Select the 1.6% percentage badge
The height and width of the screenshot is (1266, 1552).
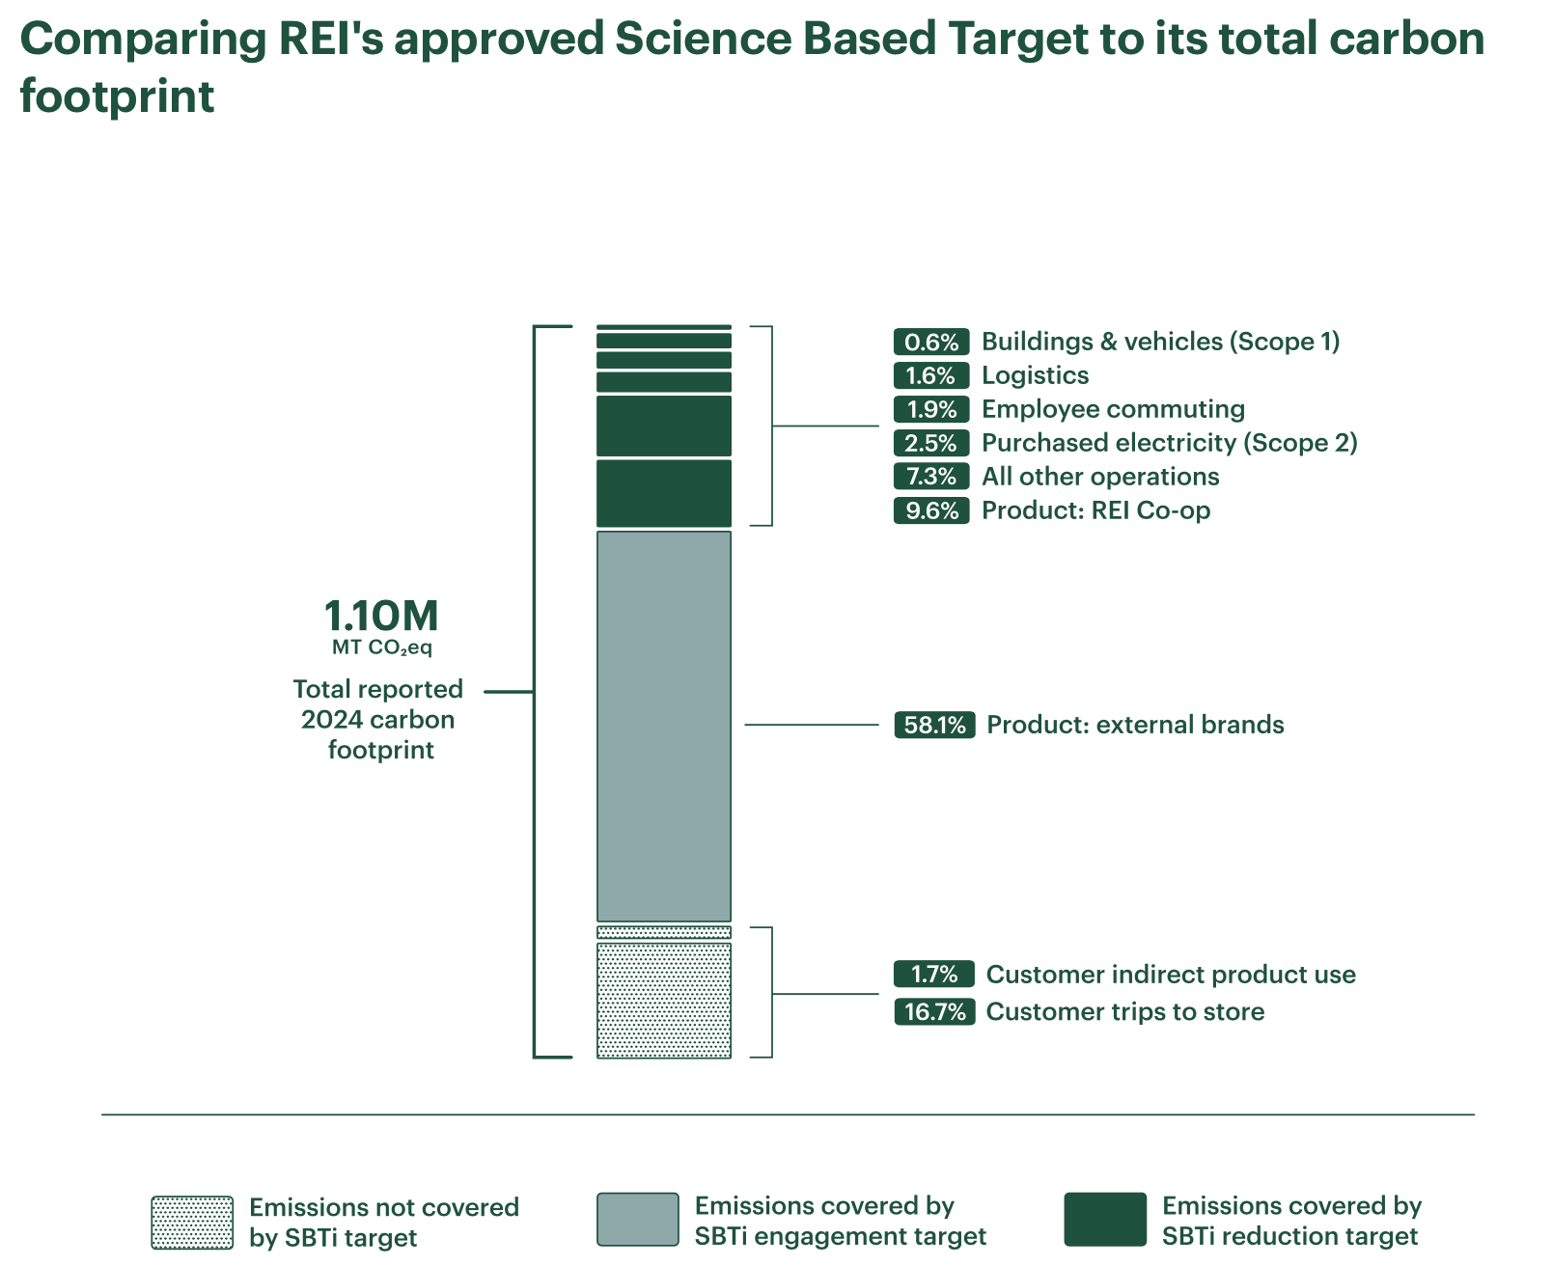(x=931, y=375)
